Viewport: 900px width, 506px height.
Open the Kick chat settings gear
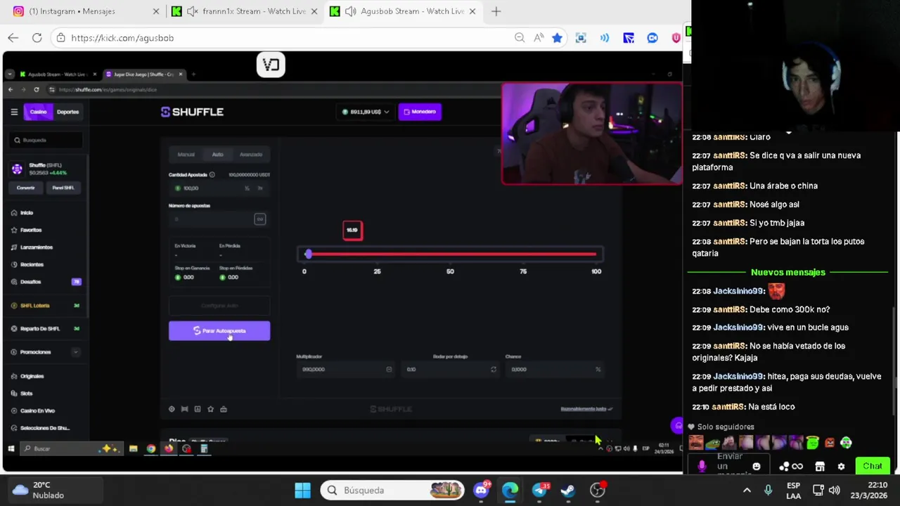click(x=841, y=466)
